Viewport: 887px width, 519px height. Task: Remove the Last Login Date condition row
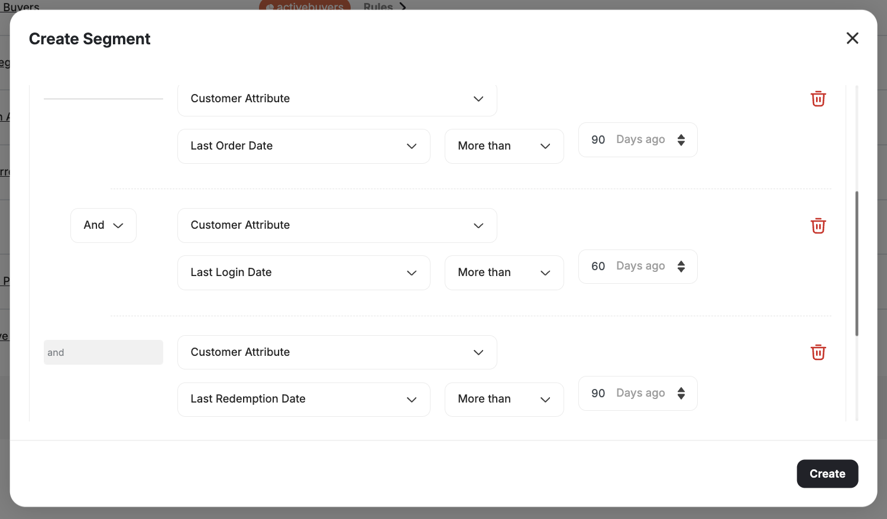pos(818,225)
